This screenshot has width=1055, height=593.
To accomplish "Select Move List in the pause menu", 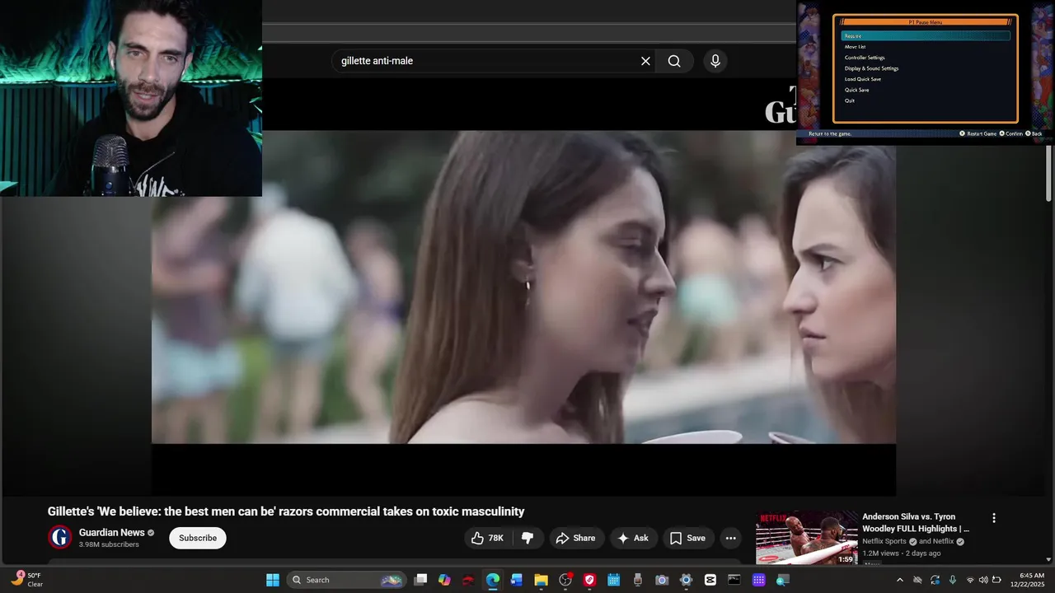I will (856, 47).
